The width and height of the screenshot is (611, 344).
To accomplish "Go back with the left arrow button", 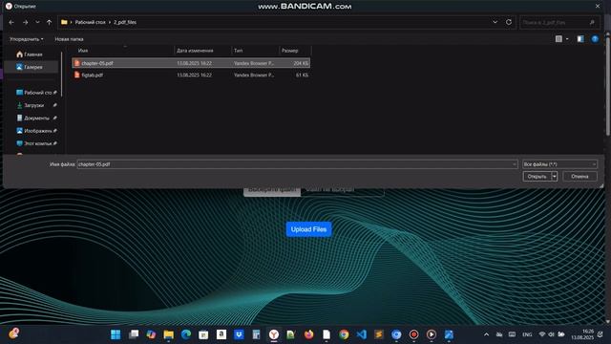I will (11, 22).
